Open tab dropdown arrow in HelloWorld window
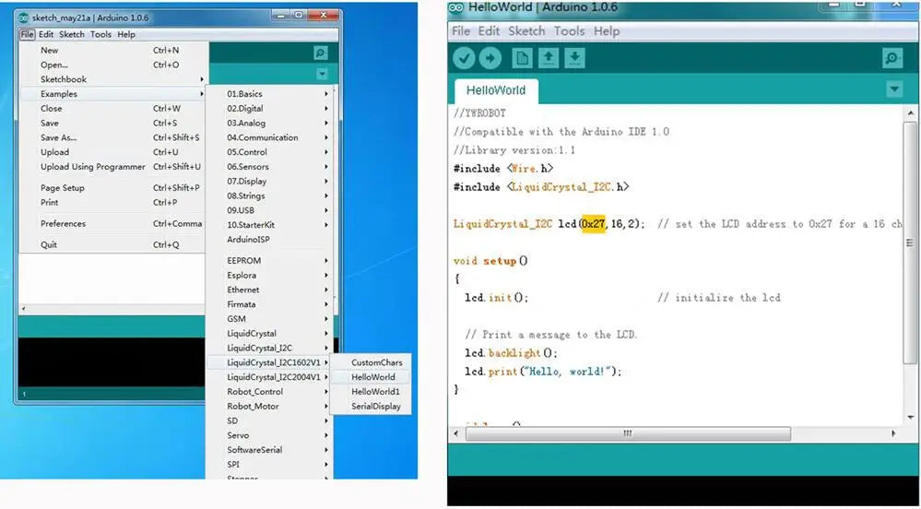 [894, 89]
